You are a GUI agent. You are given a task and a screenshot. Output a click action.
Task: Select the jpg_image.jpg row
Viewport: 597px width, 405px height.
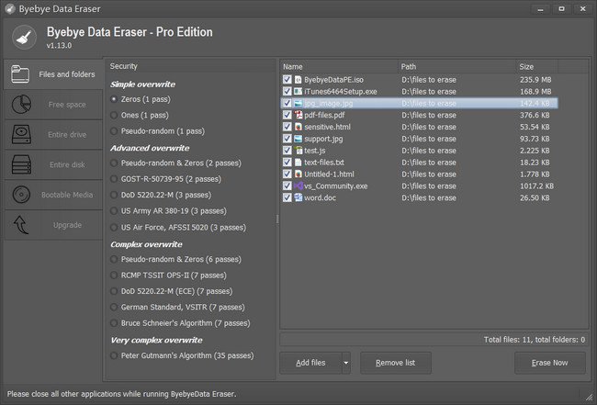point(419,103)
